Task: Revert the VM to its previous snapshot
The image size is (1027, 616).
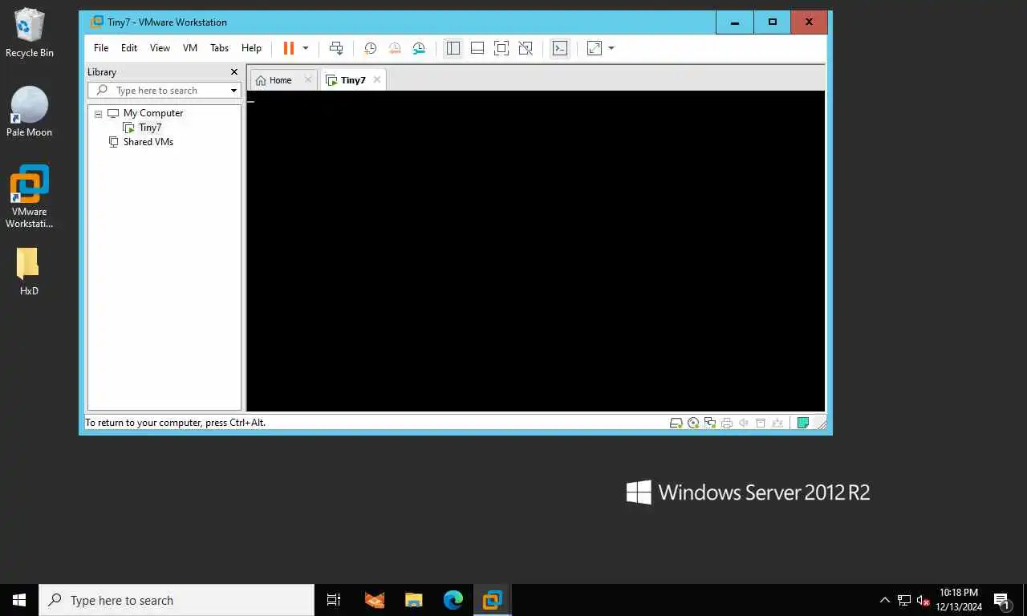Action: click(395, 48)
